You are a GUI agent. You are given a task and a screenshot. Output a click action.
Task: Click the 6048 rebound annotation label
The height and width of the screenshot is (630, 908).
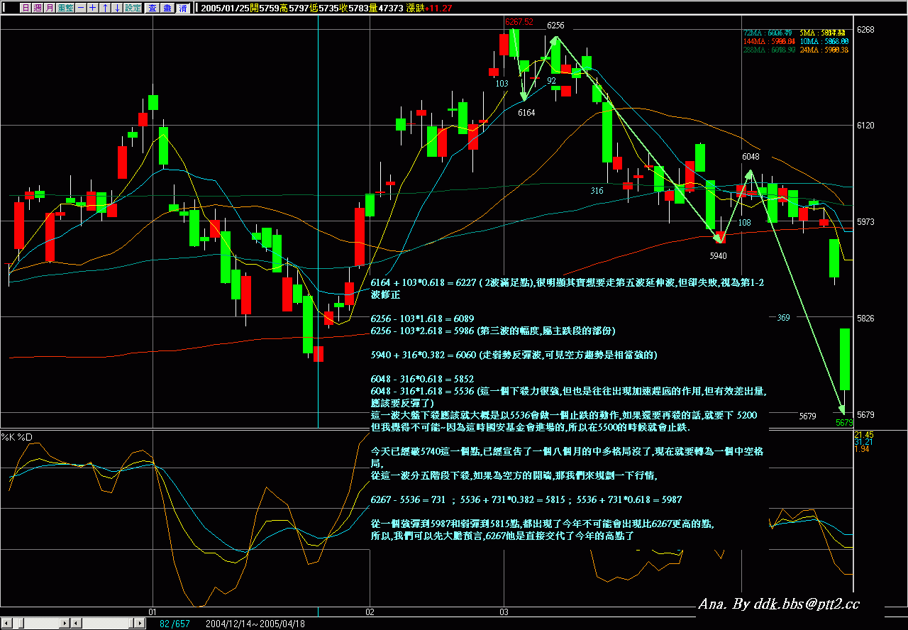751,157
